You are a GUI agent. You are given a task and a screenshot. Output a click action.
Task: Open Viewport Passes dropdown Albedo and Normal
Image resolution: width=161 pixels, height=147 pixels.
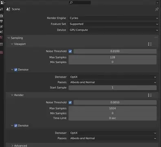pyautogui.click(x=113, y=82)
